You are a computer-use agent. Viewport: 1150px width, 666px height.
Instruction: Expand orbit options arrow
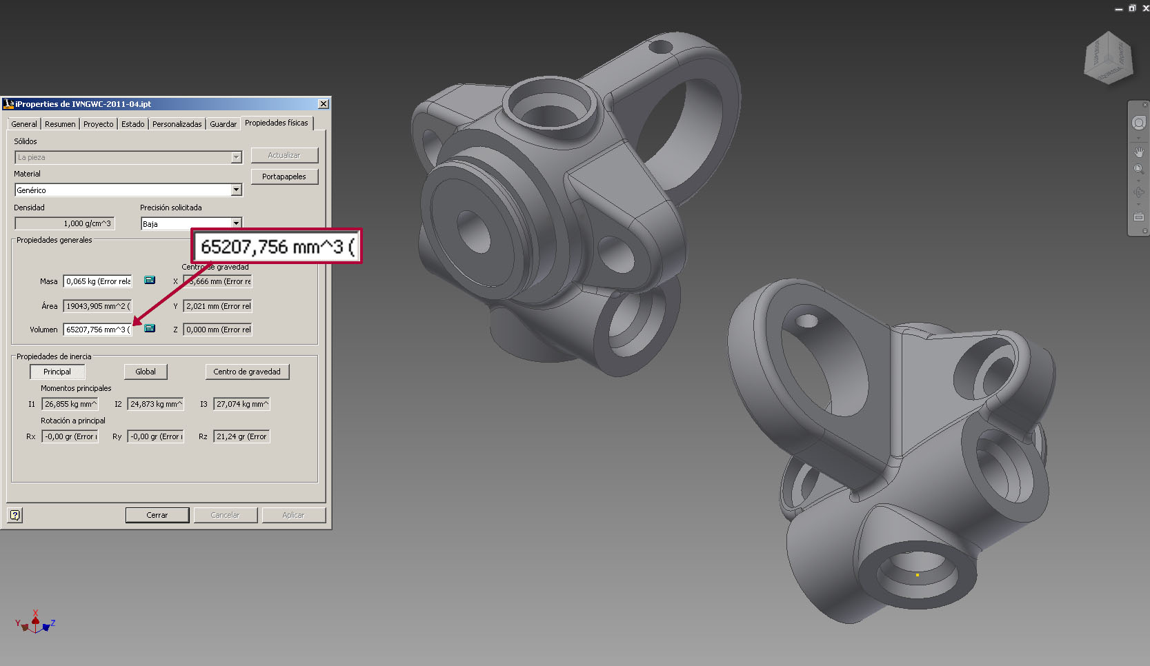(1139, 204)
